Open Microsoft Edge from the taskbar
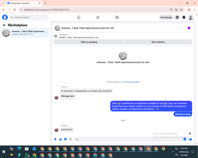 point(19,149)
